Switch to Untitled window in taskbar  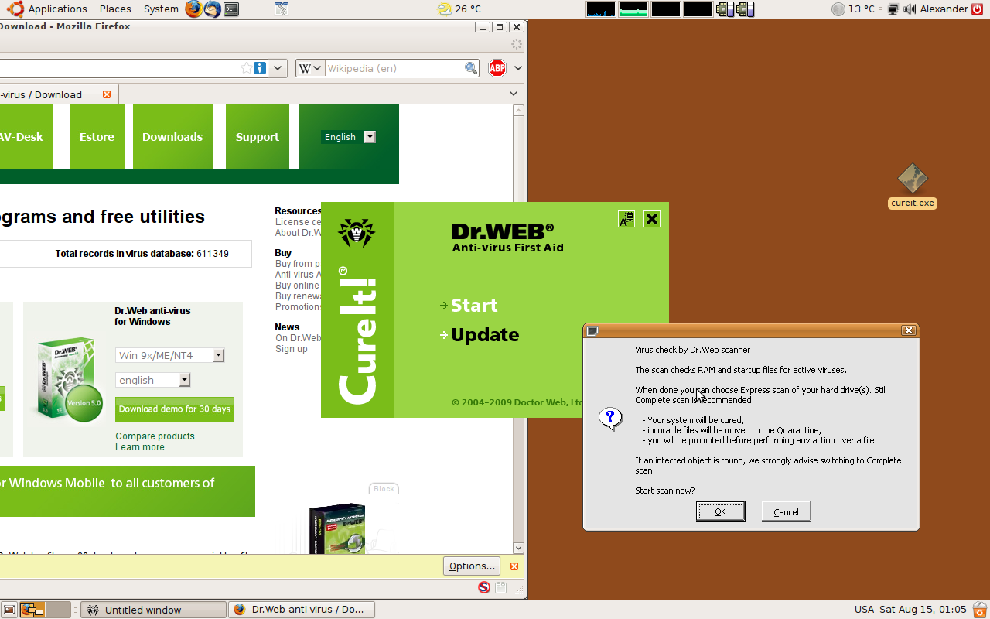point(154,610)
